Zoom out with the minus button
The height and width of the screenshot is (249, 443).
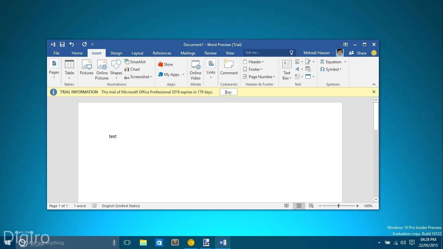click(320, 206)
